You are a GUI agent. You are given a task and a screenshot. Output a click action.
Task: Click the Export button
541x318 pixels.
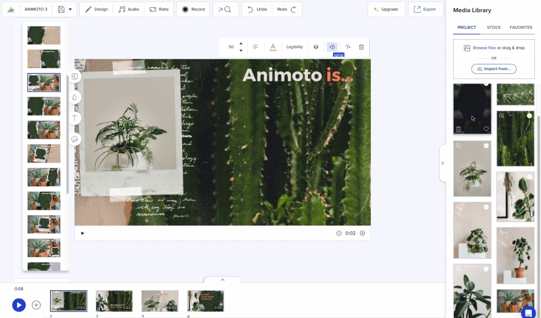425,9
